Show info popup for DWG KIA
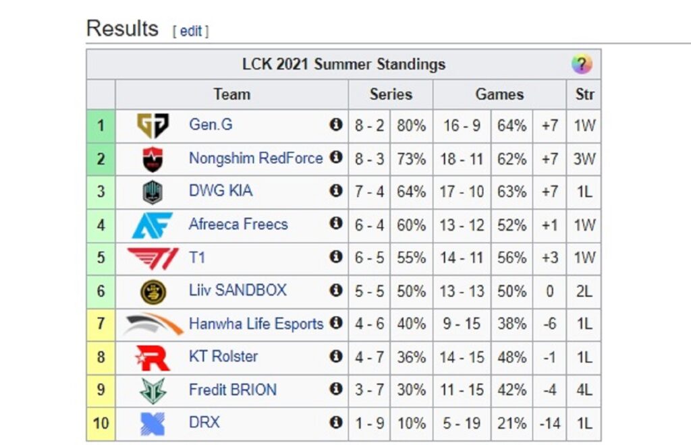Image resolution: width=691 pixels, height=445 pixels. [x=336, y=191]
